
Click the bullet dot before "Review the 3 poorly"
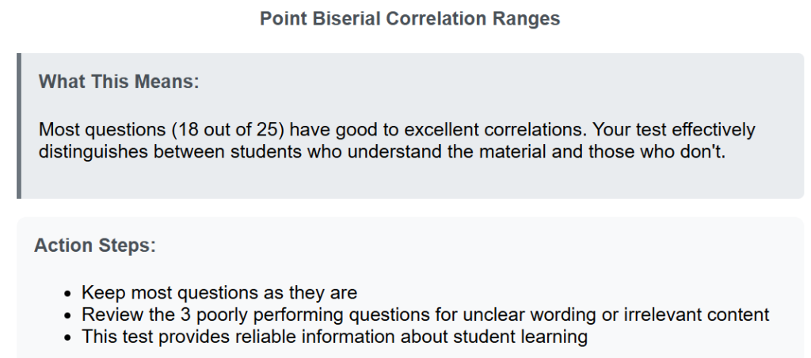tap(68, 315)
